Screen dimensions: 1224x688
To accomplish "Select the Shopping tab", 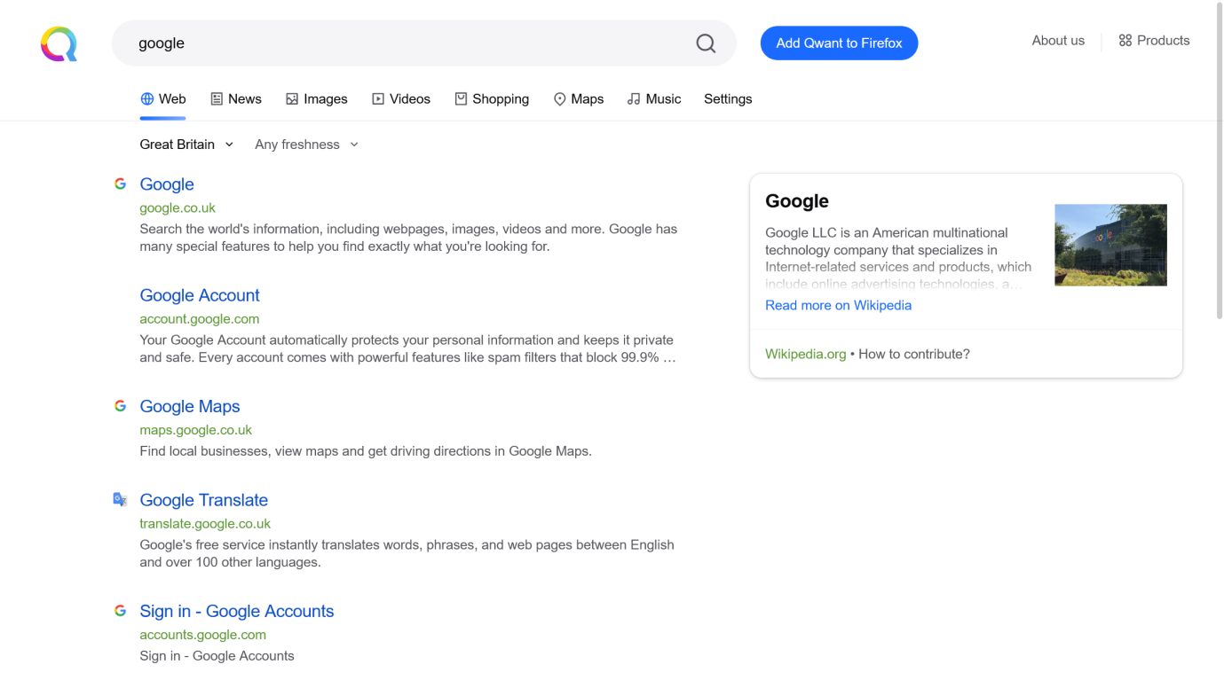I will [x=492, y=99].
